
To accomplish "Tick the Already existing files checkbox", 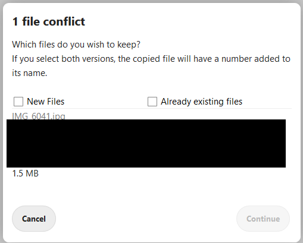I will 152,102.
